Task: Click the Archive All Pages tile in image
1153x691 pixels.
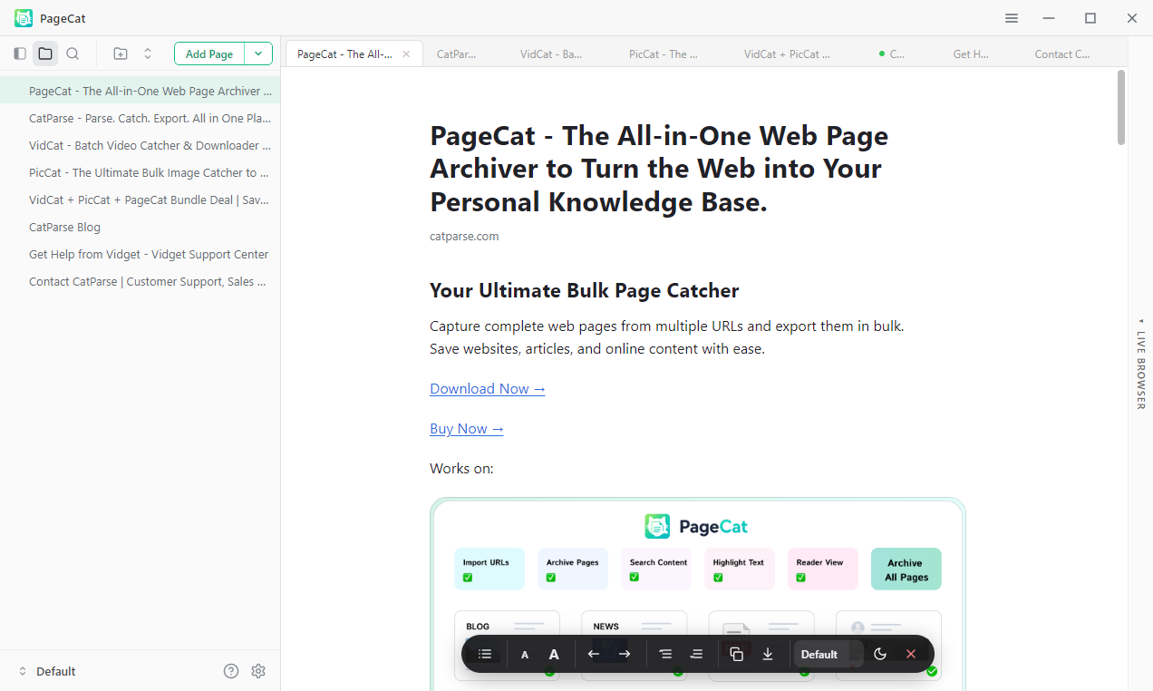Action: point(906,569)
